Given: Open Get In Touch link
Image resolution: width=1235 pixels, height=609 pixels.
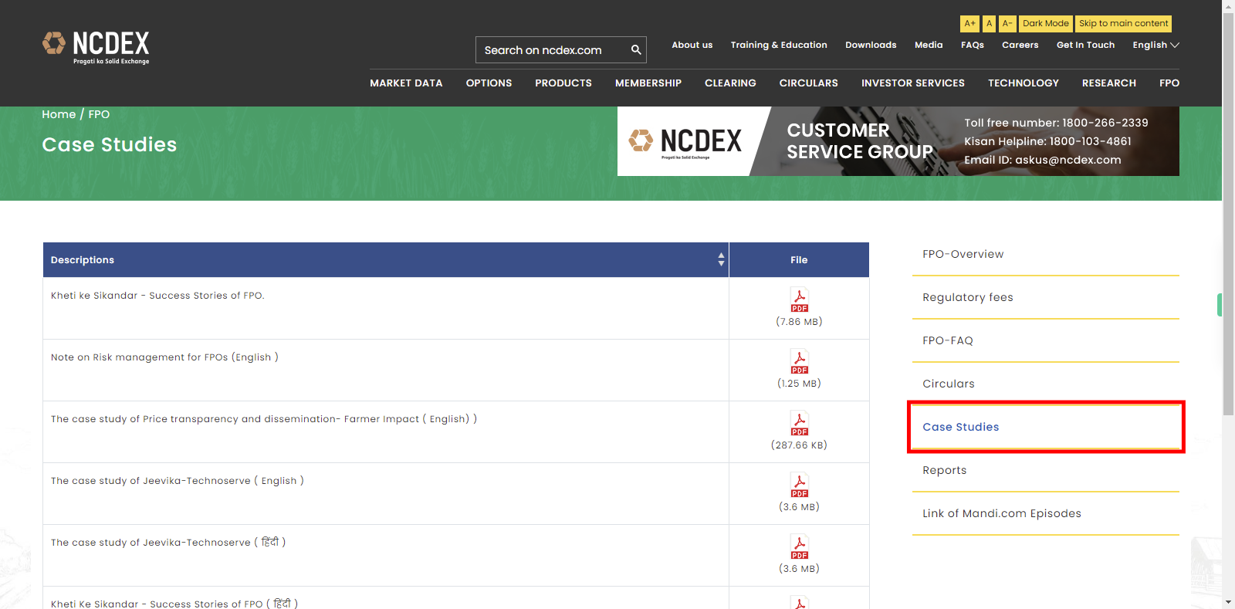Looking at the screenshot, I should 1085,45.
